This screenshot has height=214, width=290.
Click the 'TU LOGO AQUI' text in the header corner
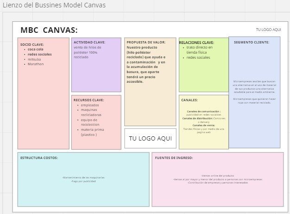point(268,30)
